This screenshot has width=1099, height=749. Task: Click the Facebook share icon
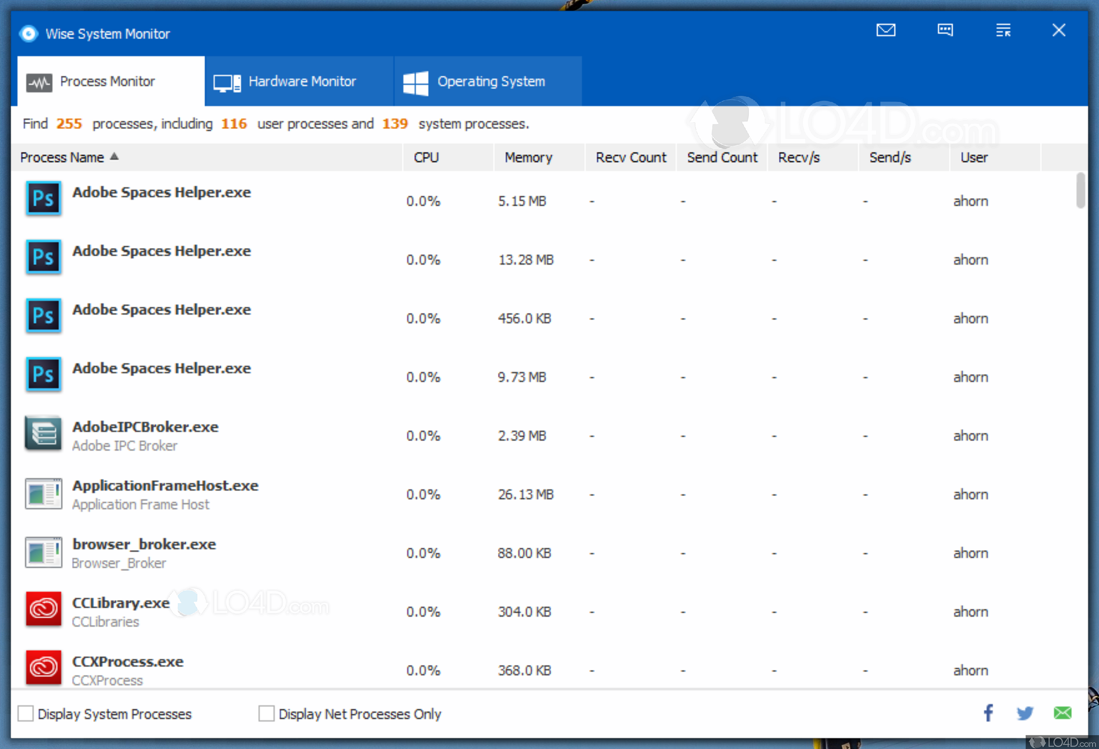click(x=988, y=714)
